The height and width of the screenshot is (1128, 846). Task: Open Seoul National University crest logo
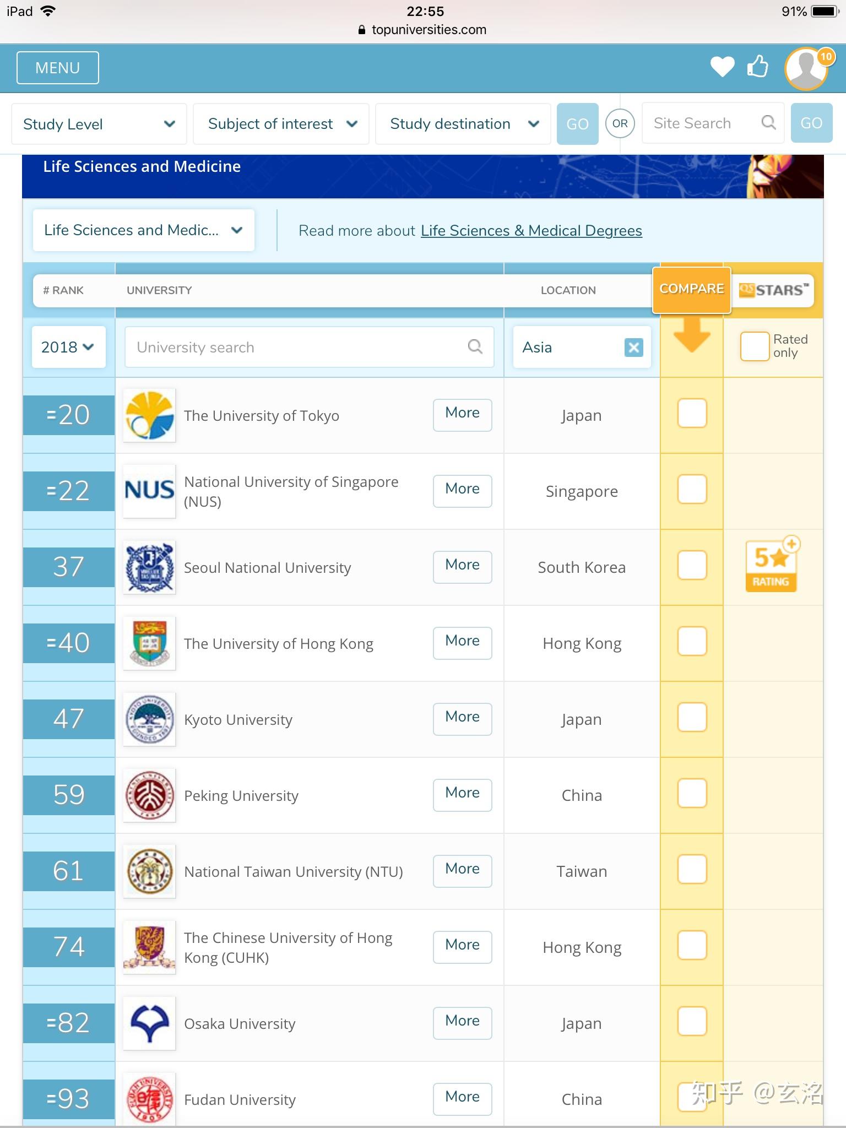point(149,567)
